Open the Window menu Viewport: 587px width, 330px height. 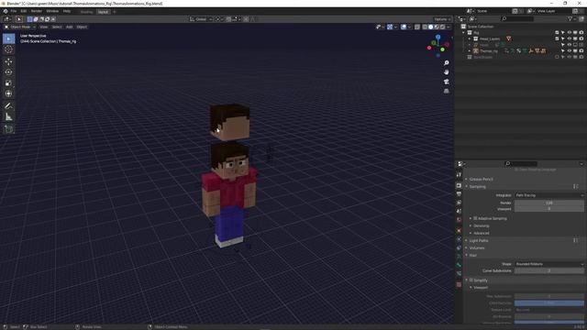click(52, 11)
